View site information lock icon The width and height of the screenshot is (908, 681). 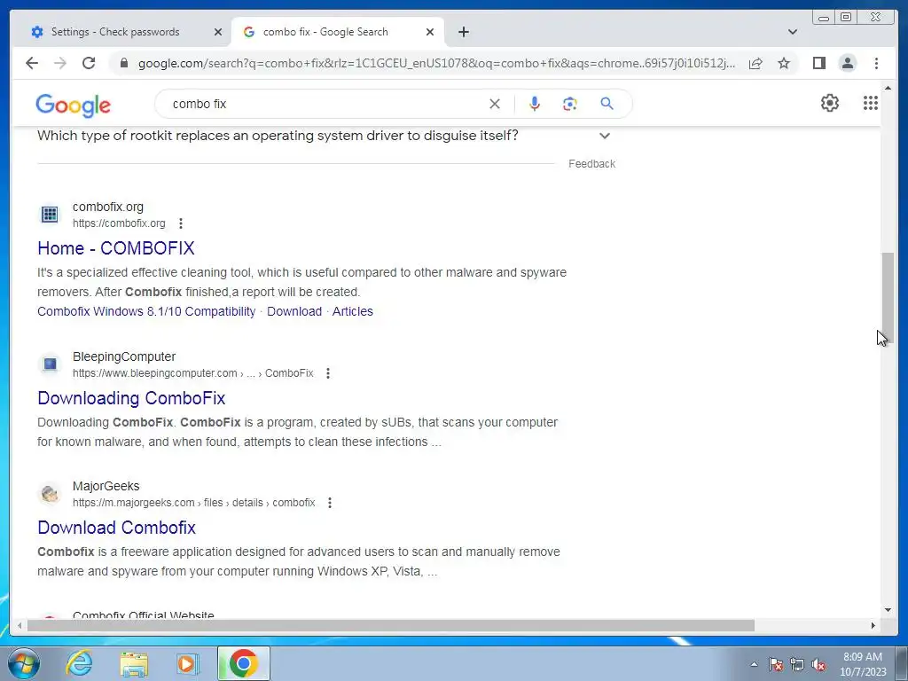(x=123, y=63)
